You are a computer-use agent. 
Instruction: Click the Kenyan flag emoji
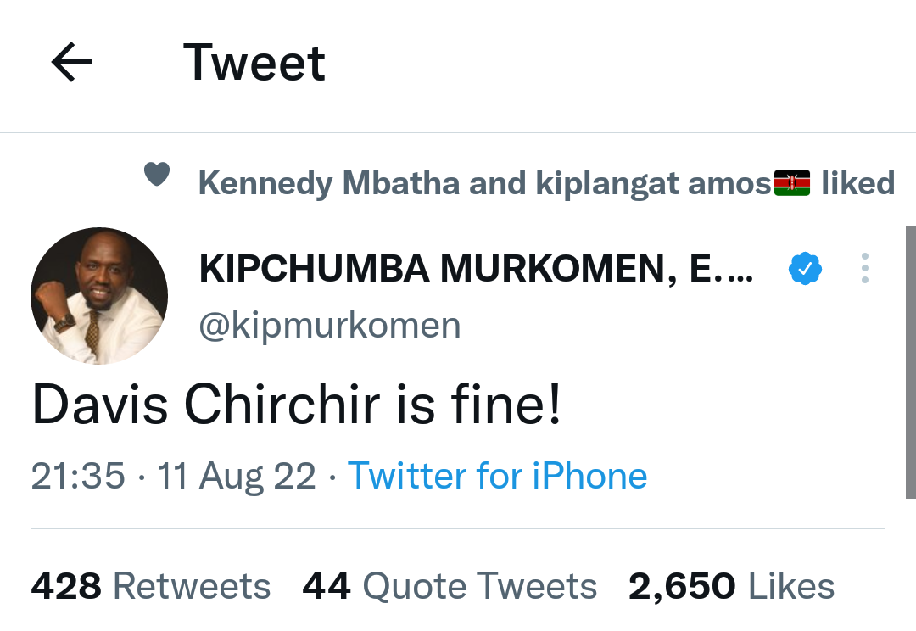click(791, 182)
